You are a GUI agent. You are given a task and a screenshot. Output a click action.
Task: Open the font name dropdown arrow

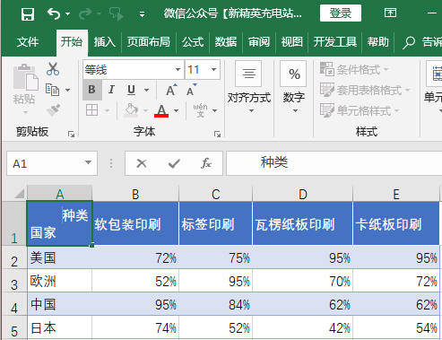[x=178, y=70]
